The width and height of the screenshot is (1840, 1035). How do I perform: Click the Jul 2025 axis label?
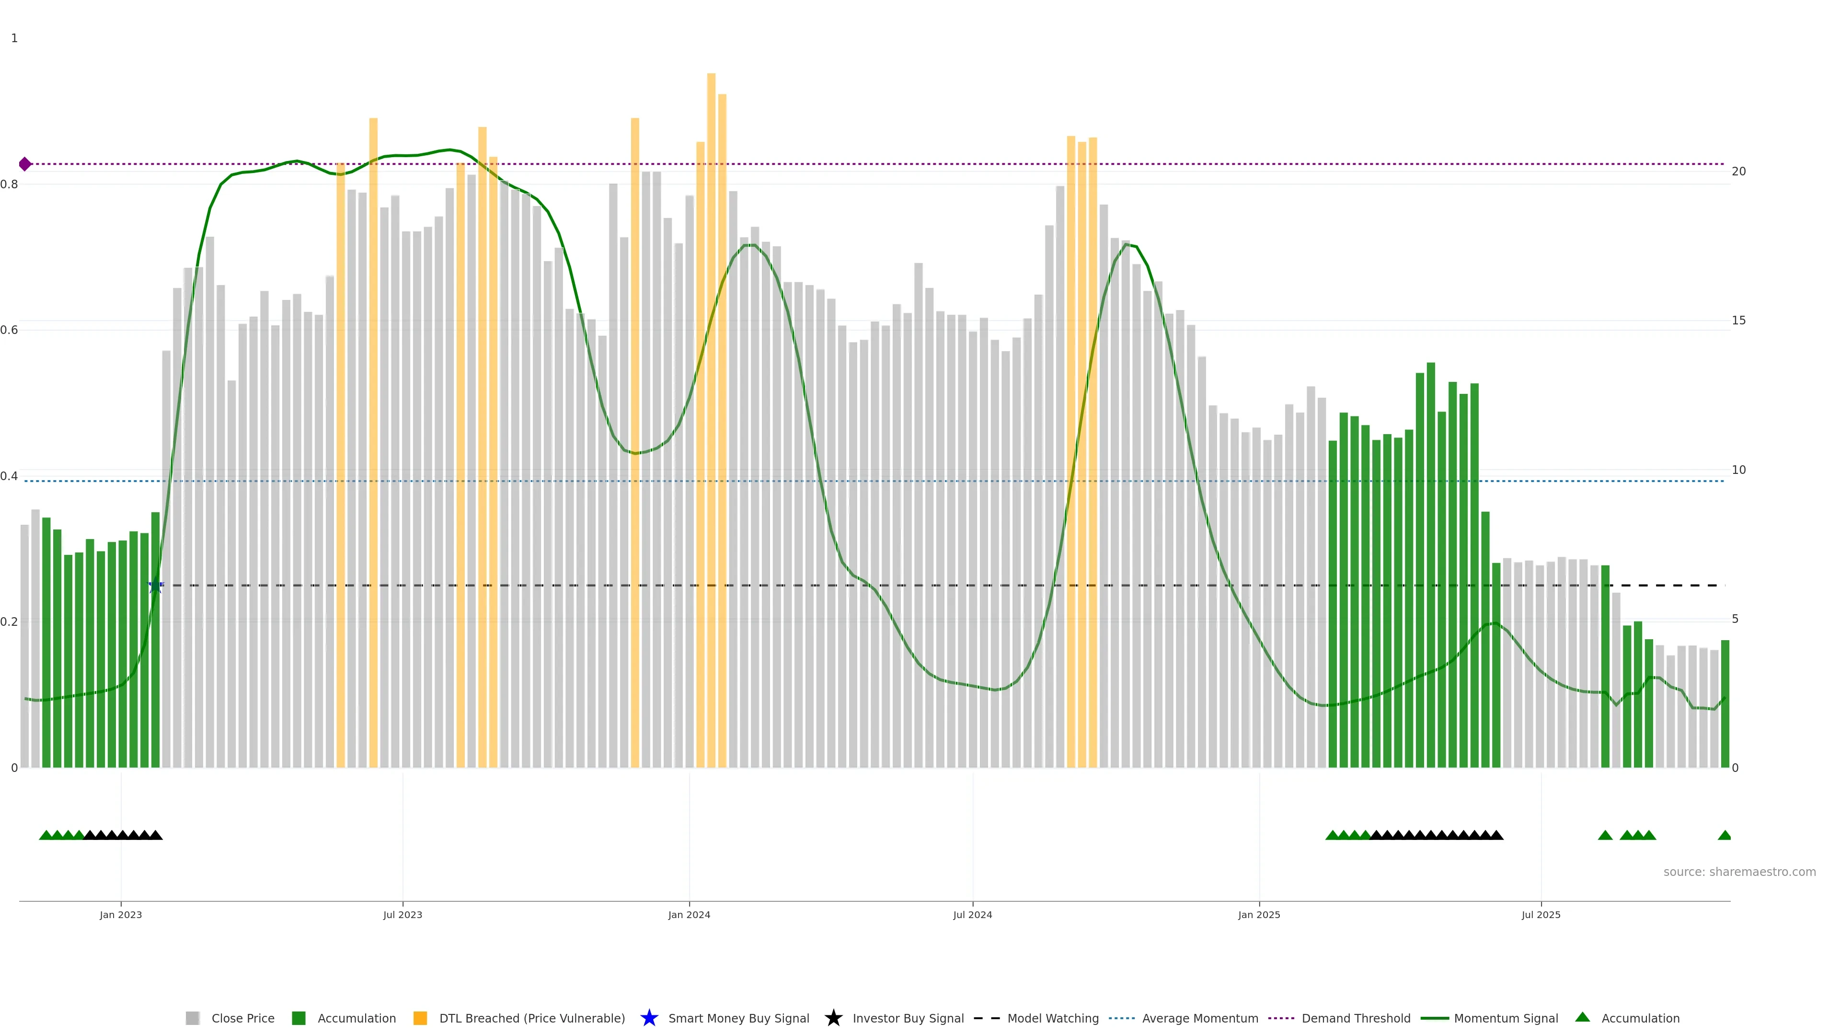pyautogui.click(x=1541, y=914)
